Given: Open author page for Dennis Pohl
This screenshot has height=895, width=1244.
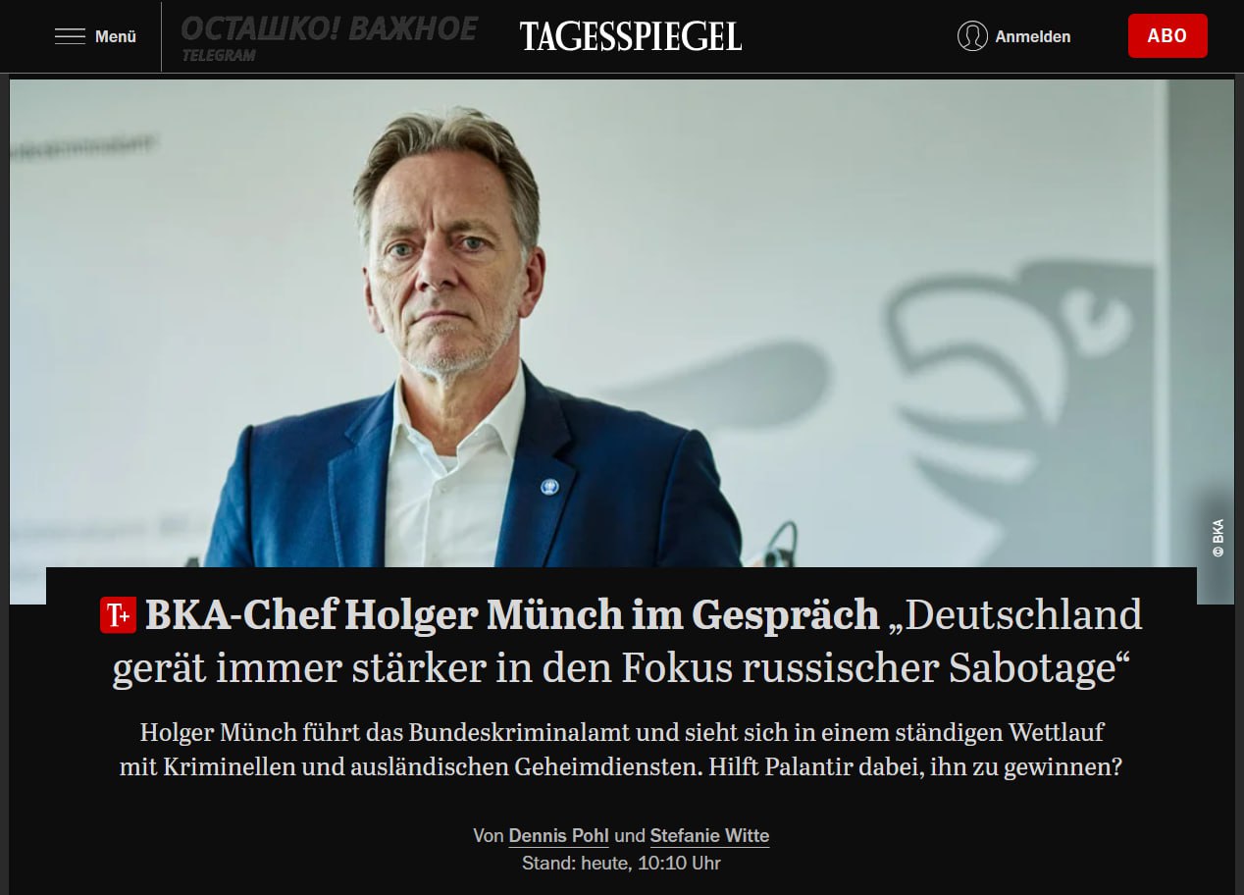Looking at the screenshot, I should pyautogui.click(x=558, y=836).
